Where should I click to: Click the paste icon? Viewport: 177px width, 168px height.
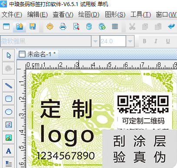click(158, 26)
